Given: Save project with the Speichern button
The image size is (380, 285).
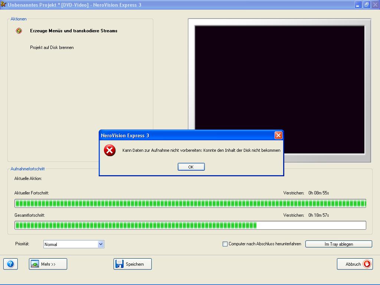Looking at the screenshot, I should [x=132, y=264].
